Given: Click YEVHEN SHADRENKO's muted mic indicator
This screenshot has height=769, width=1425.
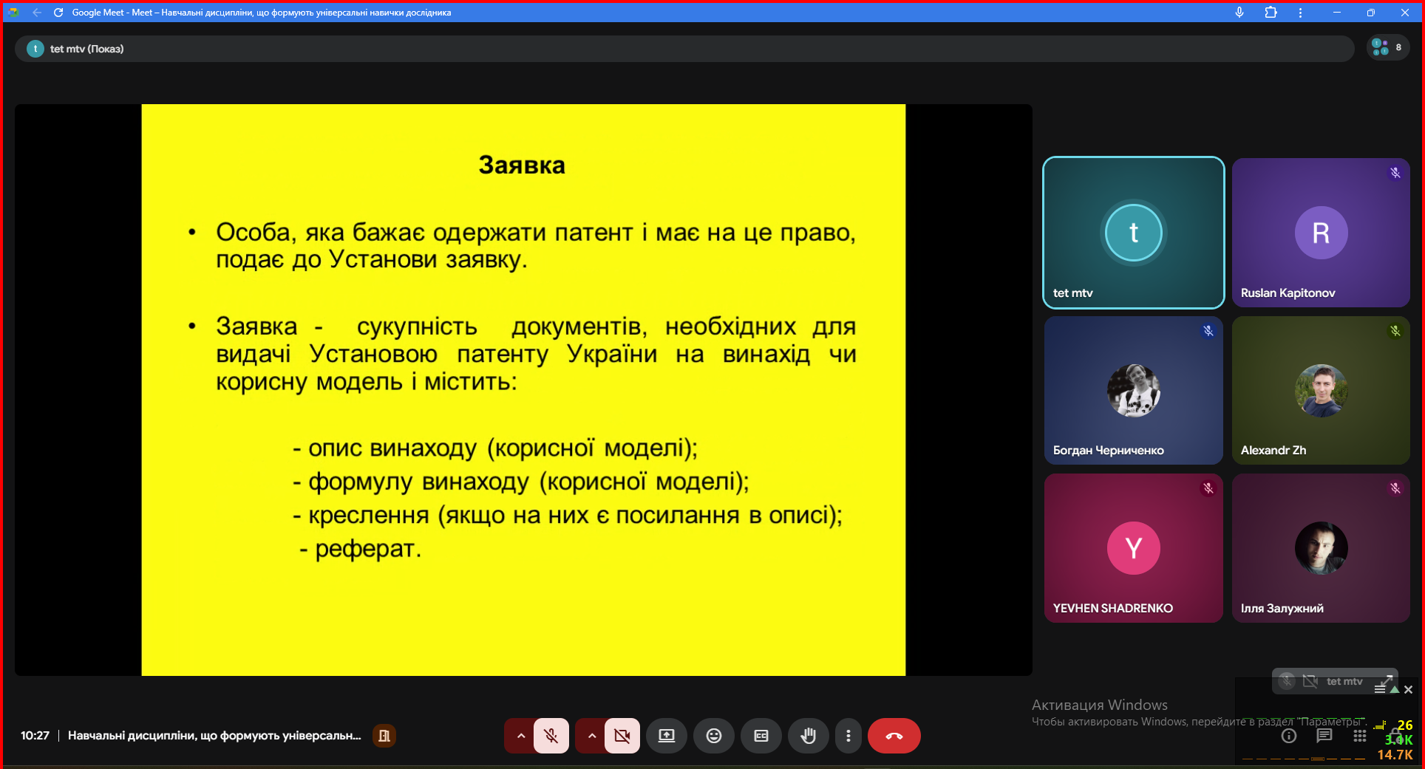Looking at the screenshot, I should [1208, 488].
